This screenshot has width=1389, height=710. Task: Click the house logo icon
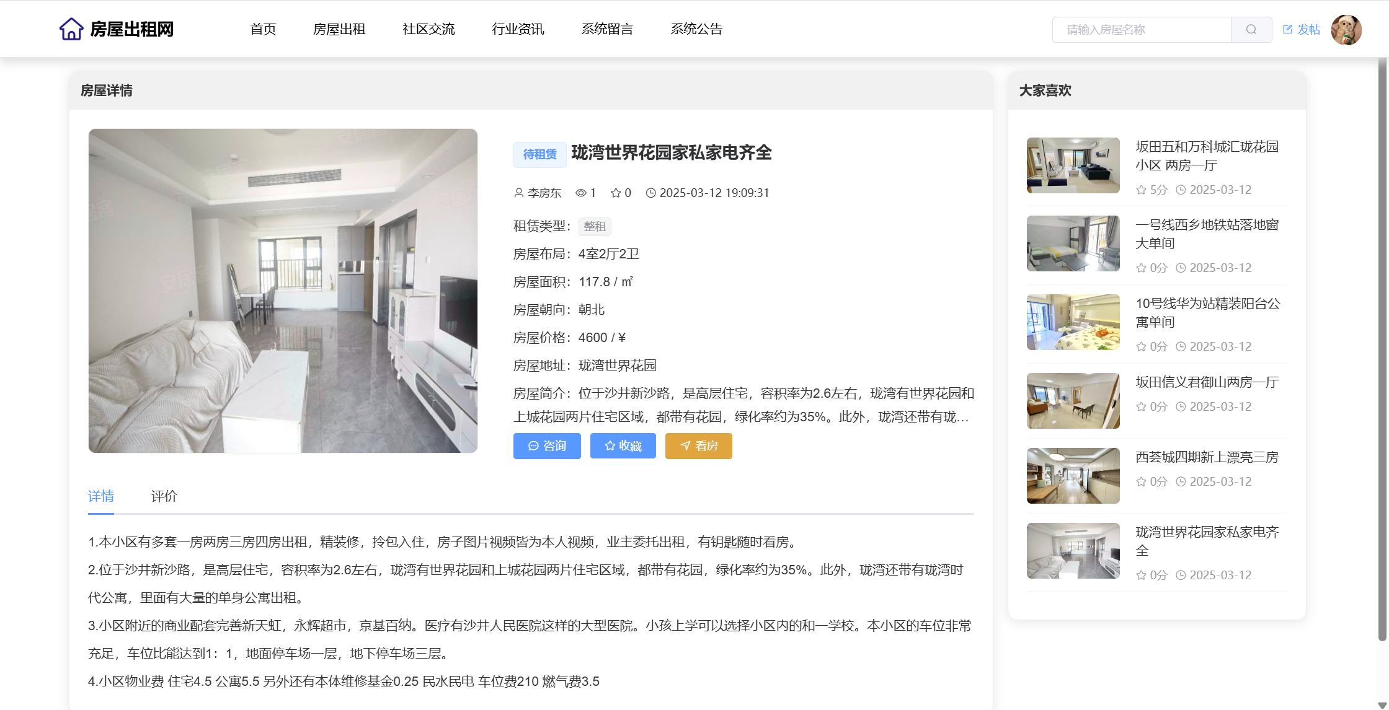pos(71,29)
